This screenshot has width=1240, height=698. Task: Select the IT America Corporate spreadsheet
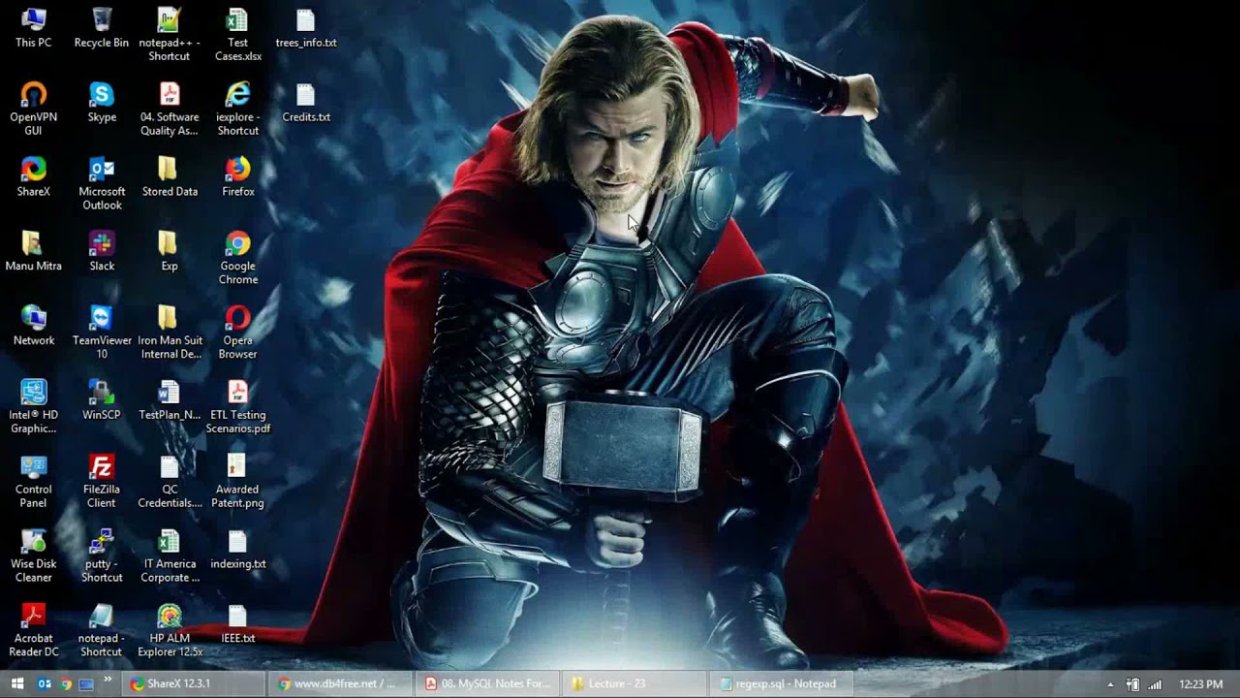click(170, 556)
